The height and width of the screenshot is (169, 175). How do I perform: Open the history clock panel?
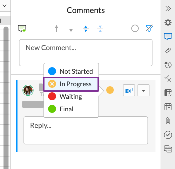pyautogui.click(x=168, y=65)
